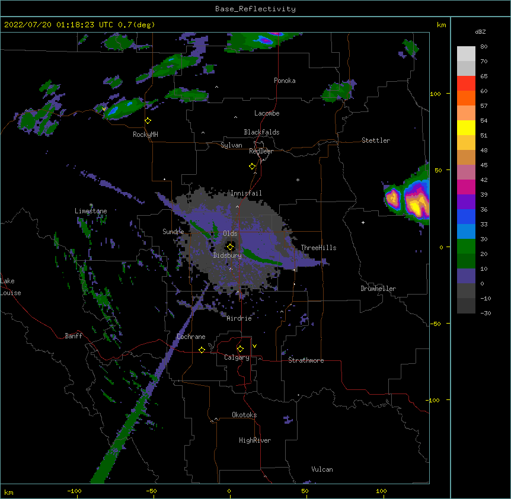Click the Blackfalds city label
The width and height of the screenshot is (511, 499).
tap(261, 132)
